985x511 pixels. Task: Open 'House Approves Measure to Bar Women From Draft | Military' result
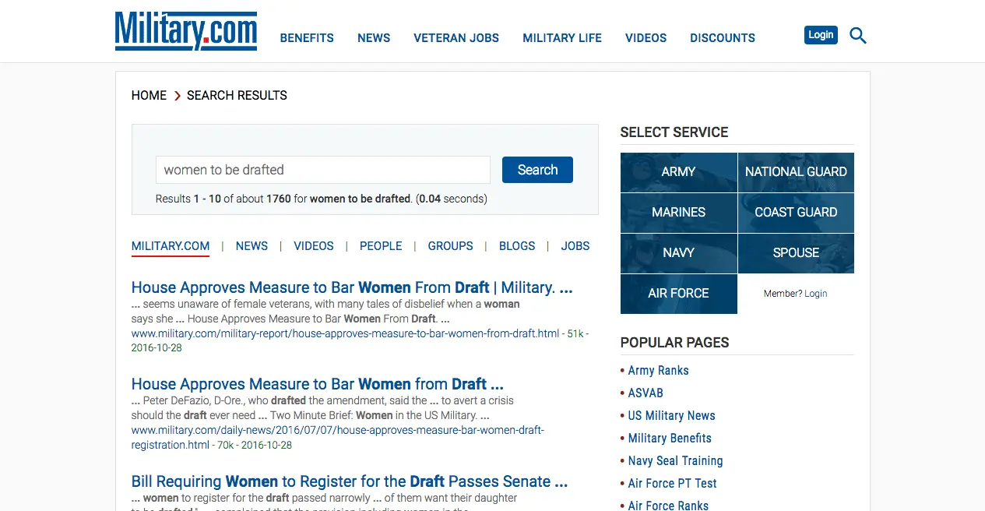tap(352, 287)
